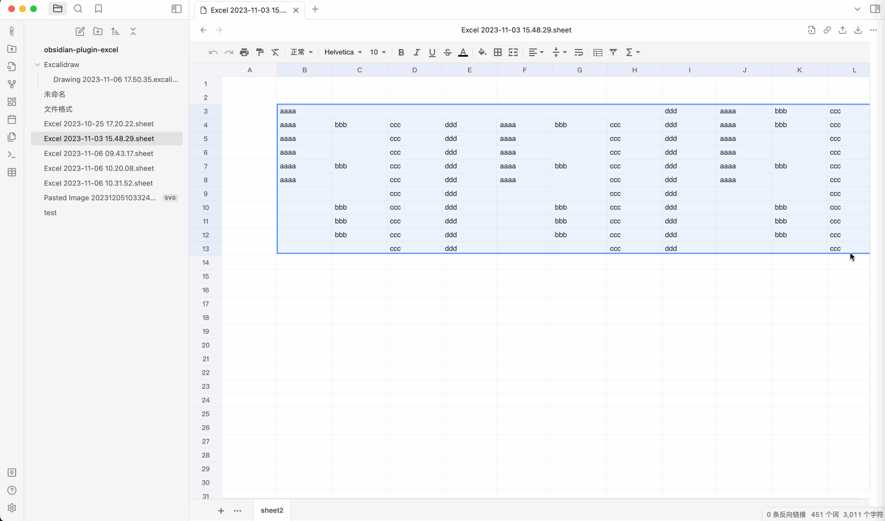This screenshot has width=885, height=521.
Task: Open the bookmarks pane
Action: (x=98, y=9)
